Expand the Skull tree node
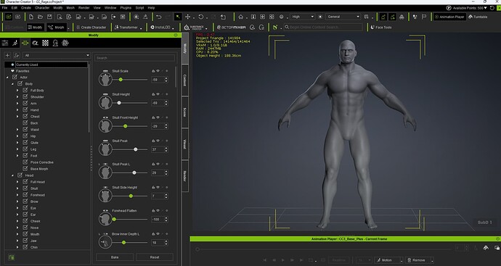This screenshot has height=266, width=501. coord(17,188)
